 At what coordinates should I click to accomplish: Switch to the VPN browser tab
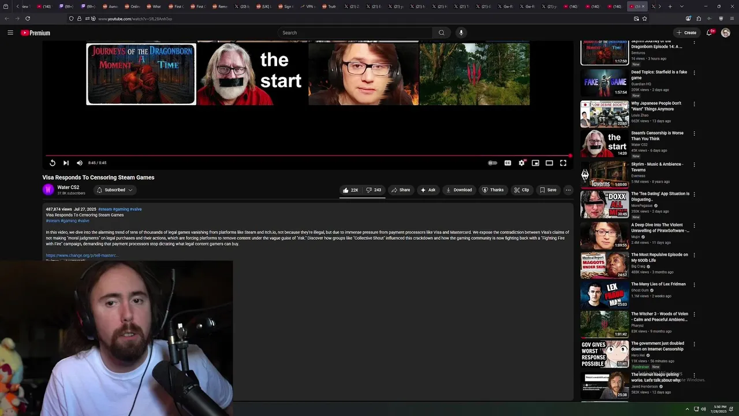[307, 6]
